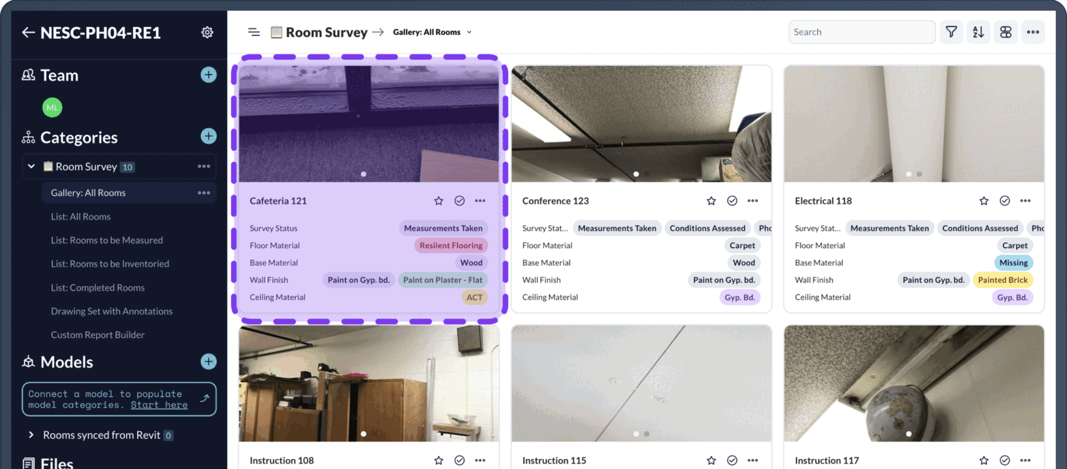Viewport: 1067px width, 469px height.
Task: Click the back arrow beside NESC-PH04-RE1
Action: (x=28, y=32)
